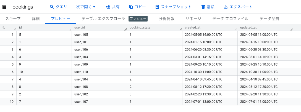Open the リネージ tab
This screenshot has height=112, width=301.
pos(193,18)
